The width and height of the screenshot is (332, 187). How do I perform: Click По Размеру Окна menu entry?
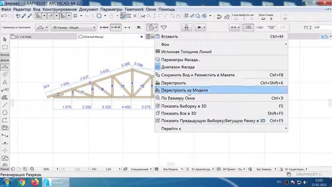pos(222,98)
